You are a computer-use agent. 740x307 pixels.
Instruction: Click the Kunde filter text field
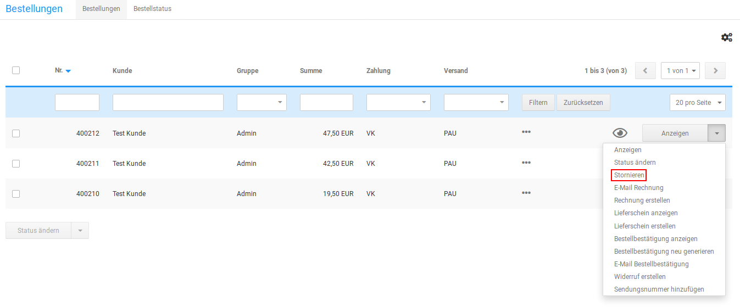[x=168, y=103]
